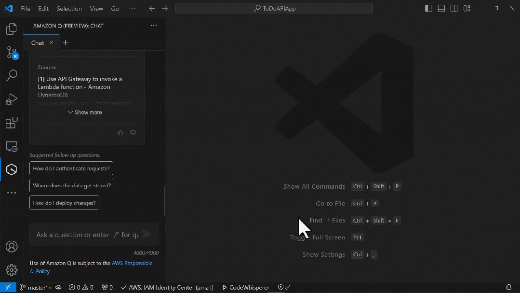Toggle CodeWhisperer suggestions in status bar

pos(246,287)
